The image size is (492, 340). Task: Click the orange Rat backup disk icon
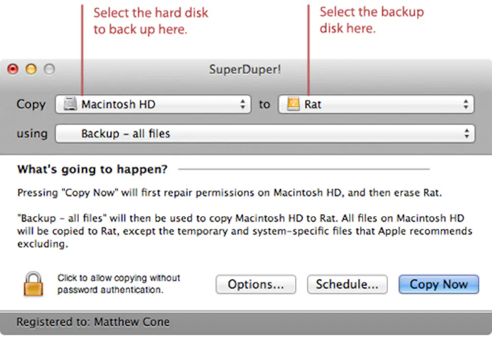(293, 104)
